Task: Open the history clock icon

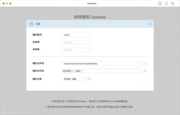Action: pos(160,3)
